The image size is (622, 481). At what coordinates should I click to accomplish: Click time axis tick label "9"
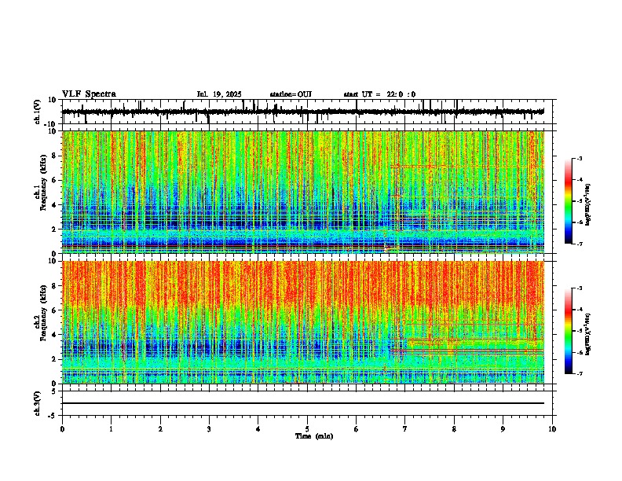pyautogui.click(x=503, y=429)
